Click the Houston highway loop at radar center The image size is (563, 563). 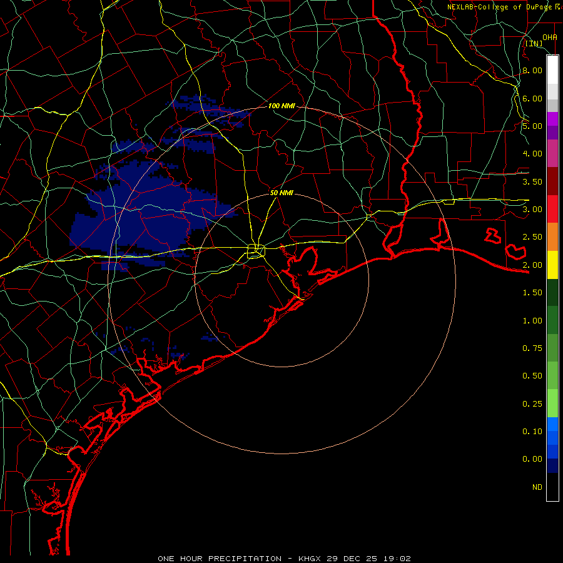click(256, 251)
